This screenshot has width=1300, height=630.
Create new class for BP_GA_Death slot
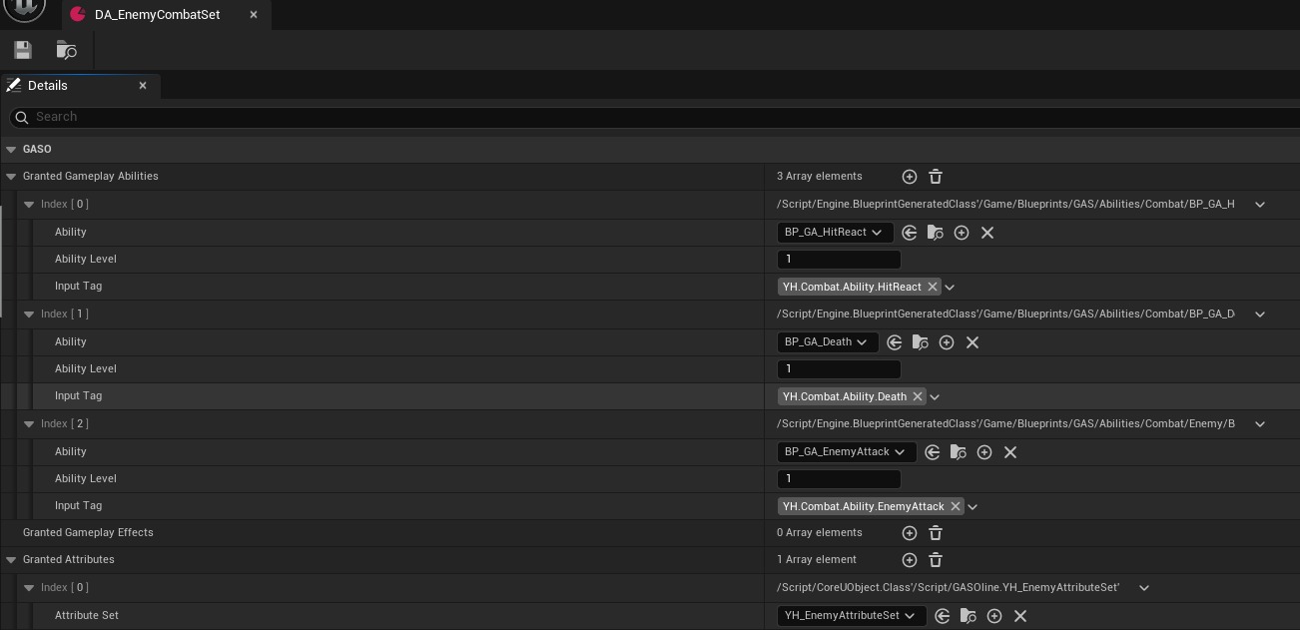pyautogui.click(x=947, y=342)
